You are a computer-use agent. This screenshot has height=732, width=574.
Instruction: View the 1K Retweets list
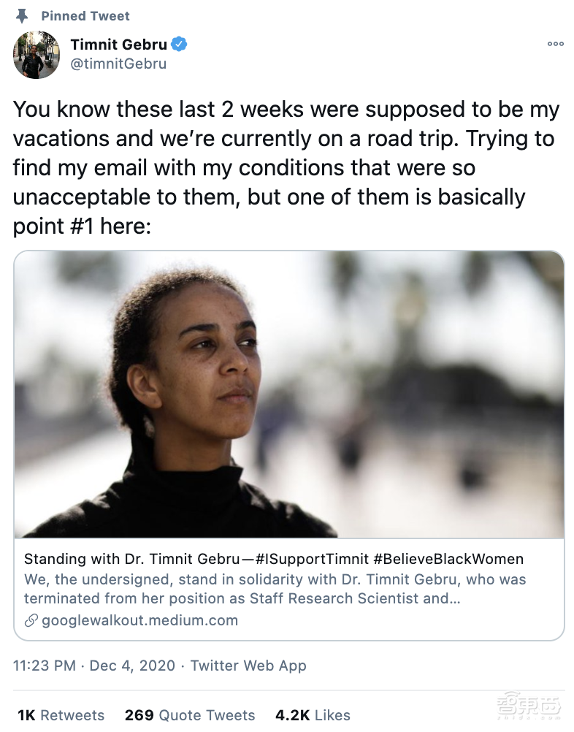tap(61, 715)
